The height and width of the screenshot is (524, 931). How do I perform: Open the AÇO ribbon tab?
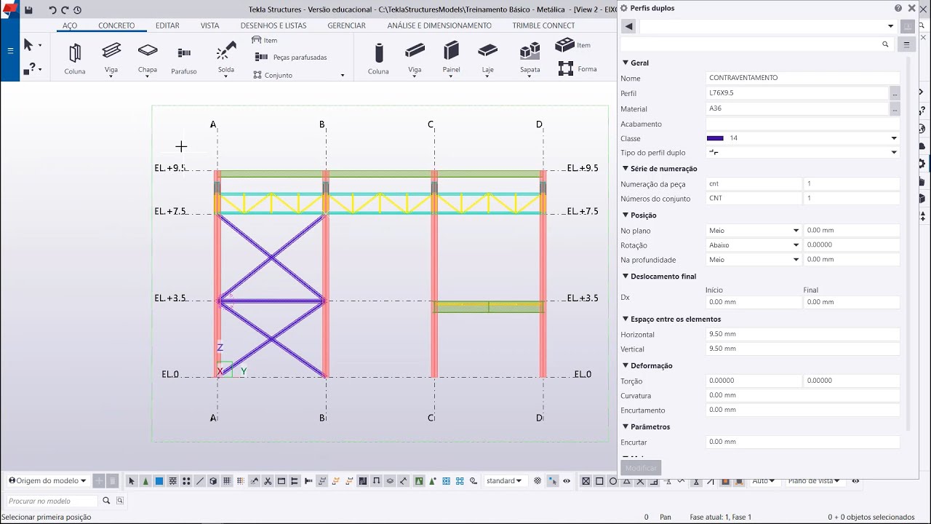[70, 25]
